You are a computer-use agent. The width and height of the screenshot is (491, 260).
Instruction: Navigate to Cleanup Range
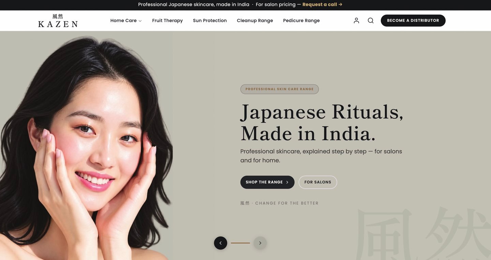pyautogui.click(x=255, y=20)
